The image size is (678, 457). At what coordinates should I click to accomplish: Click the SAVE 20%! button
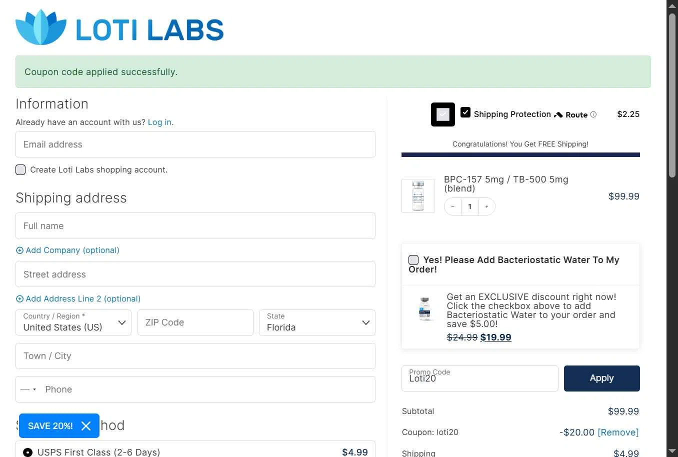(50, 426)
